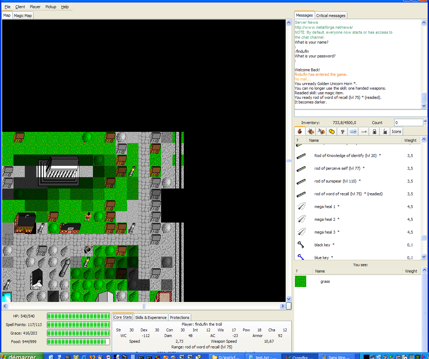
Task: Open the Player menu
Action: point(35,7)
